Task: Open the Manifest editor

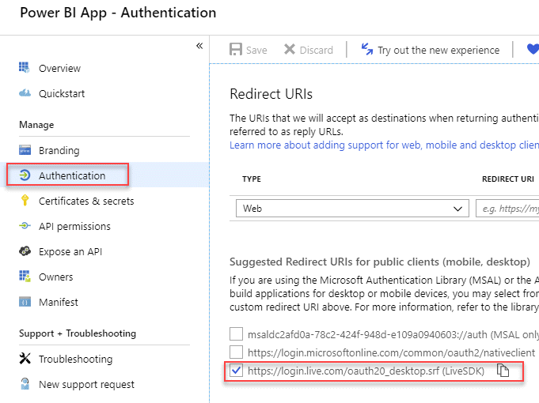Action: click(59, 303)
